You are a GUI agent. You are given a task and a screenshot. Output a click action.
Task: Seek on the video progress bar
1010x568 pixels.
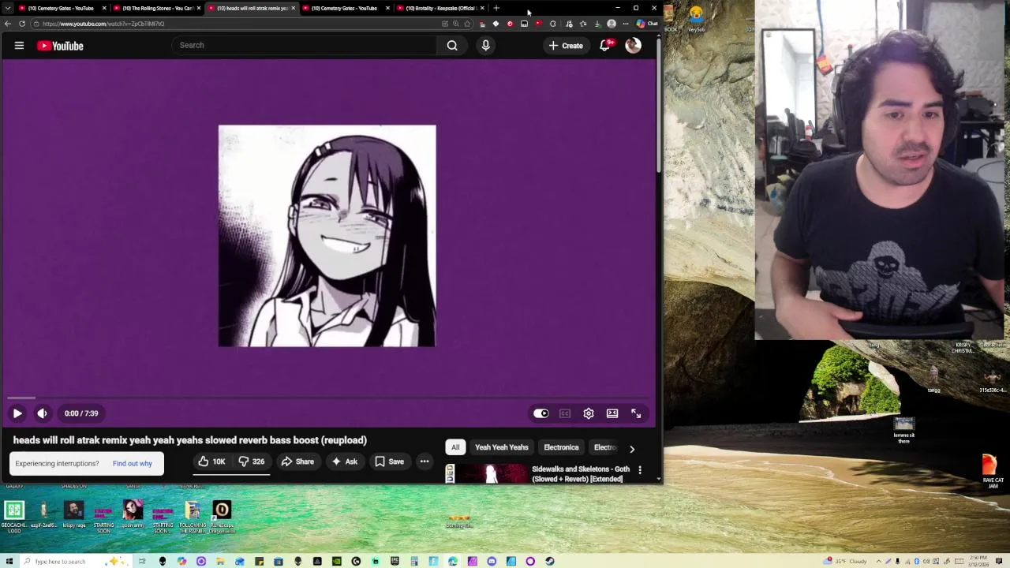pyautogui.click(x=328, y=398)
